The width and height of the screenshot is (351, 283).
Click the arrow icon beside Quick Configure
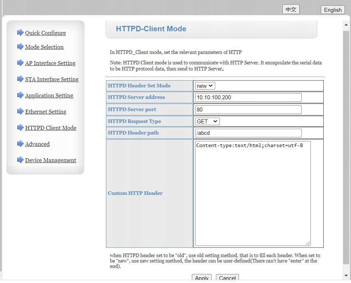20,33
